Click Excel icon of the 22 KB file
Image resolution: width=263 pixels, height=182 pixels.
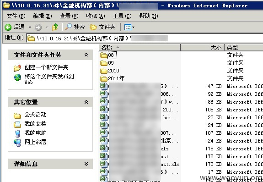click(104, 117)
